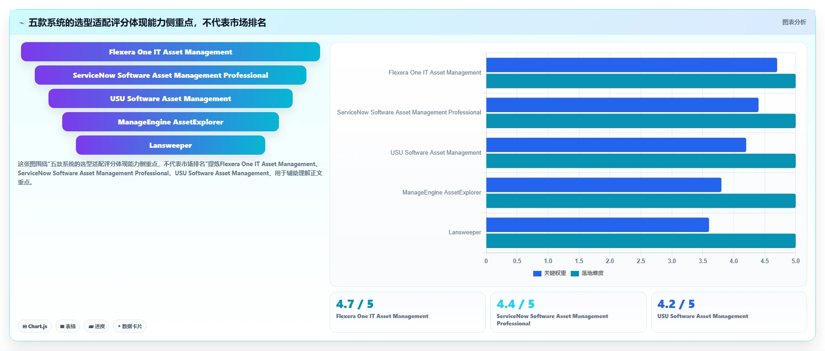The width and height of the screenshot is (825, 351).
Task: Click the teal 落地难度 bar for USU
Action: coord(641,161)
